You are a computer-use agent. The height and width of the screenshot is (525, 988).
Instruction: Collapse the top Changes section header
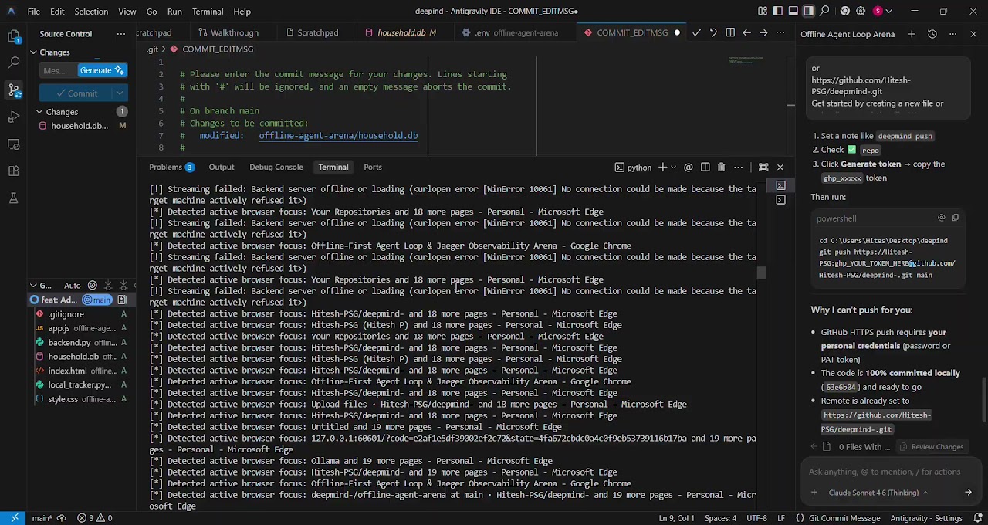click(54, 52)
